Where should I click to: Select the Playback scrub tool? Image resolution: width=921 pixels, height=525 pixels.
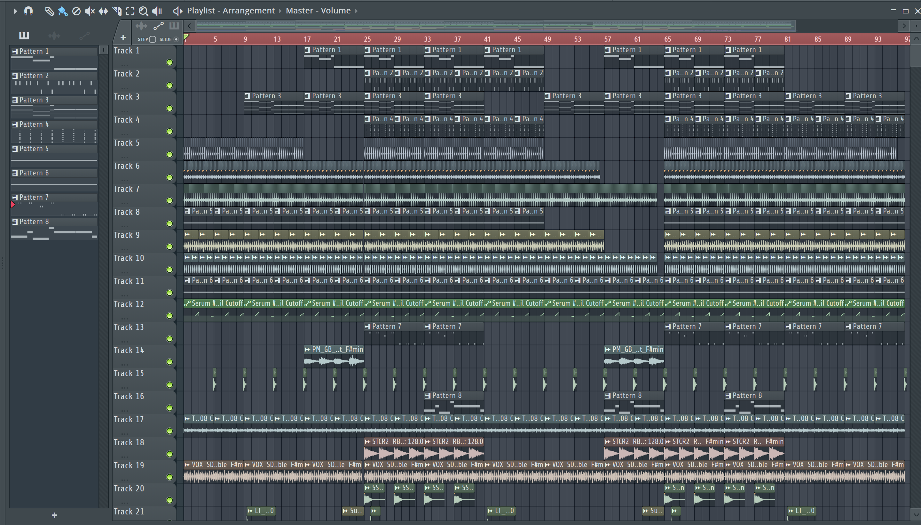157,11
